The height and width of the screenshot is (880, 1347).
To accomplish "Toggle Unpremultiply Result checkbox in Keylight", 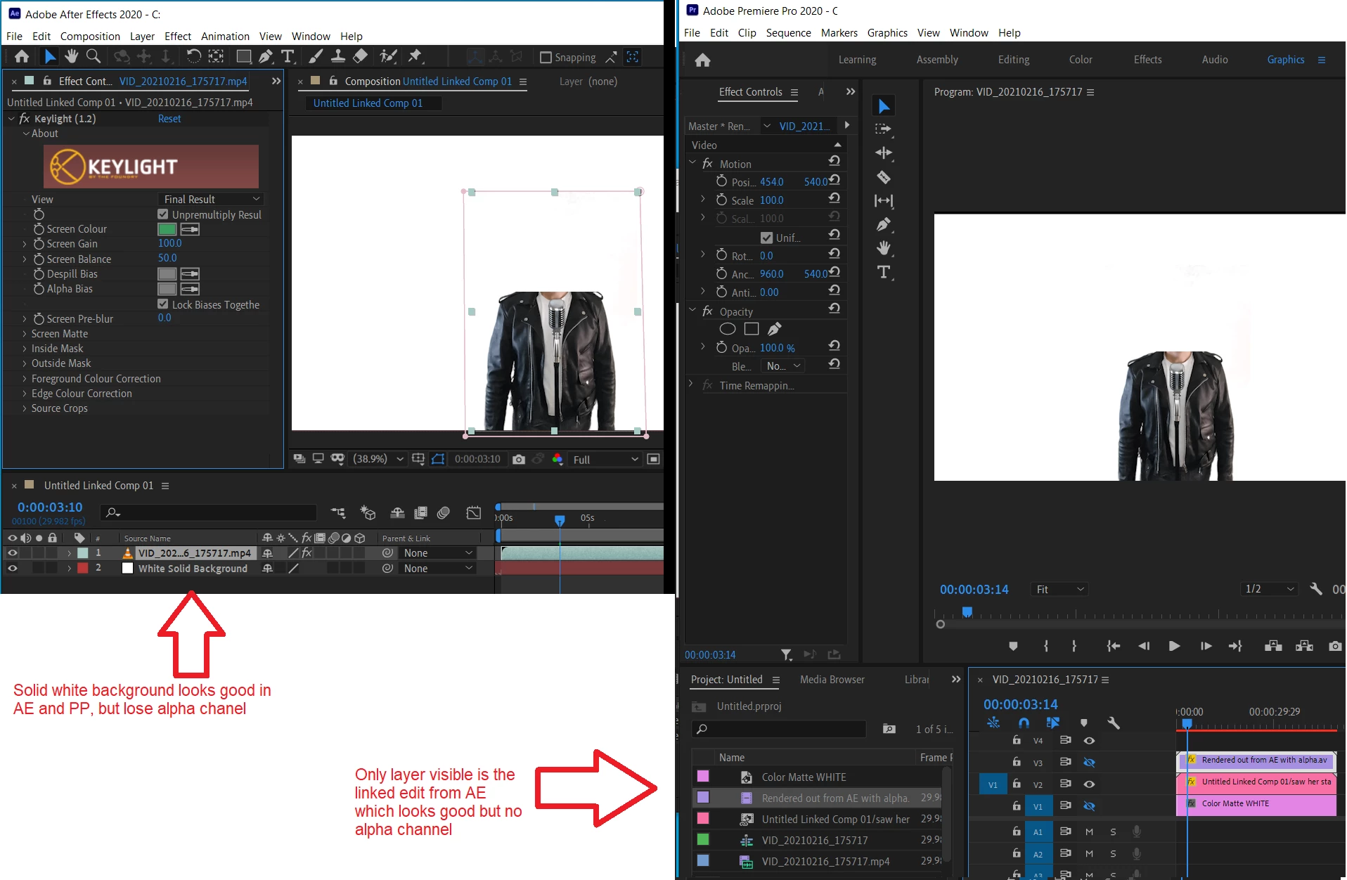I will point(163,214).
